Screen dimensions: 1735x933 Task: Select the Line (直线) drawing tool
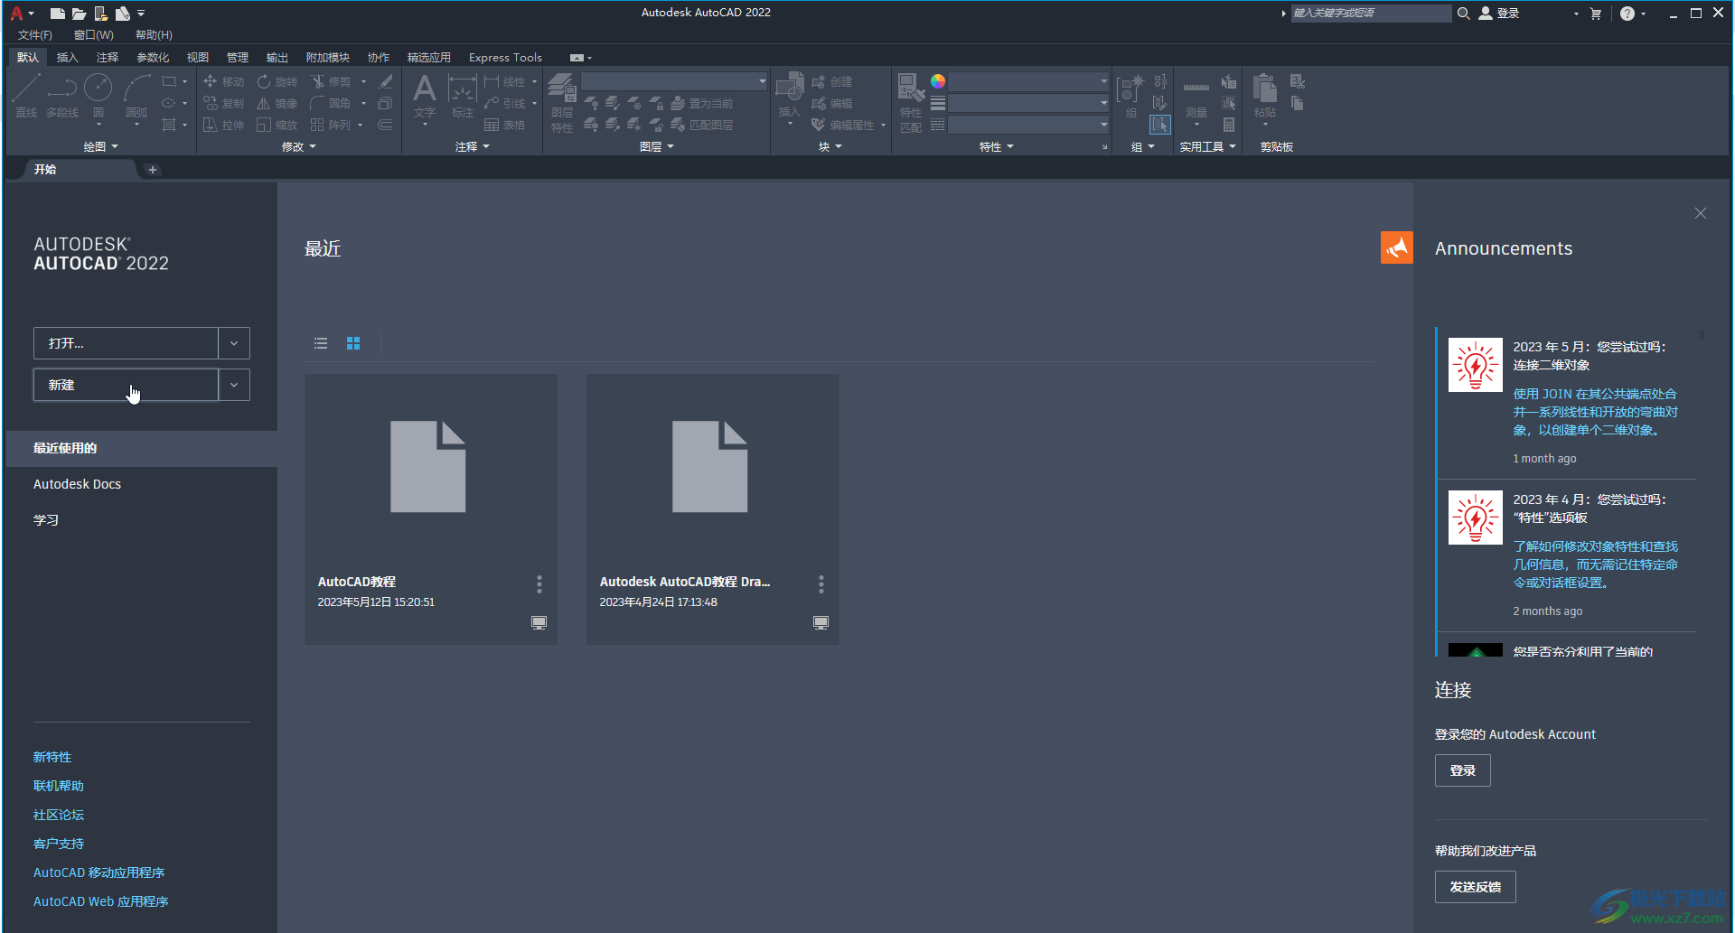pos(26,98)
